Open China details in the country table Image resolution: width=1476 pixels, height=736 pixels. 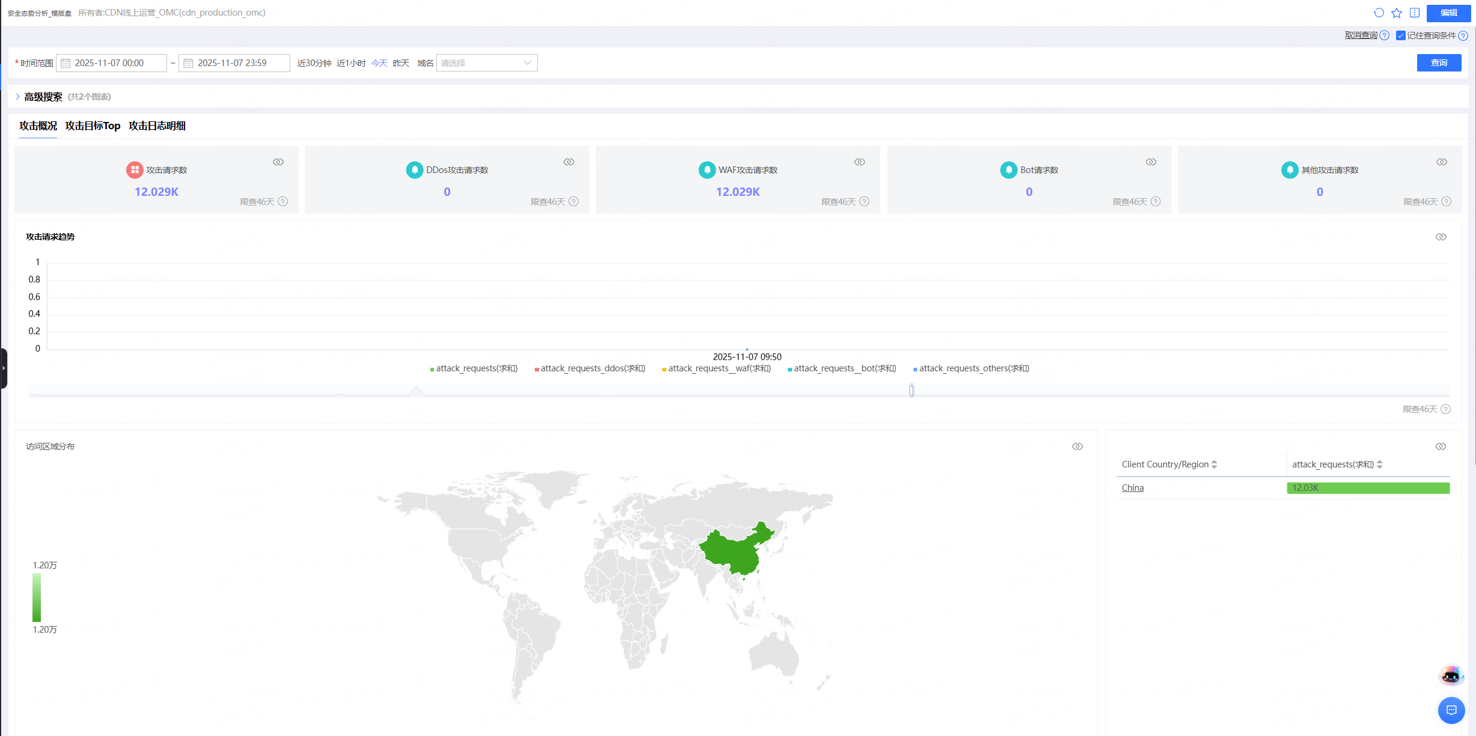pyautogui.click(x=1132, y=488)
